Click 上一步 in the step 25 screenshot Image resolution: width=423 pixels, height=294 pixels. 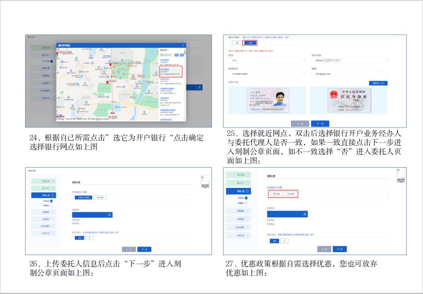tap(300, 124)
